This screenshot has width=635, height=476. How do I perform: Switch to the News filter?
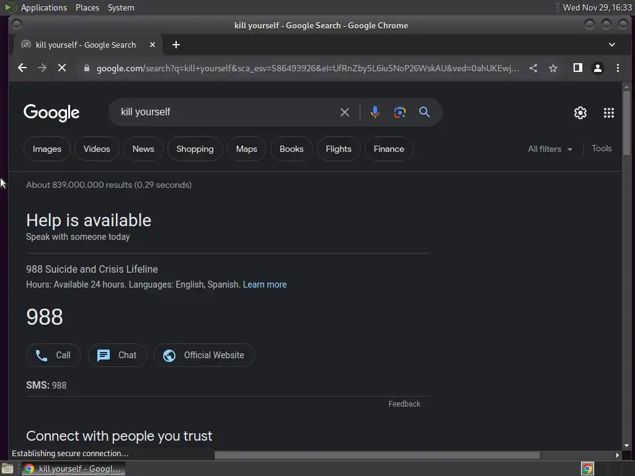click(x=143, y=149)
